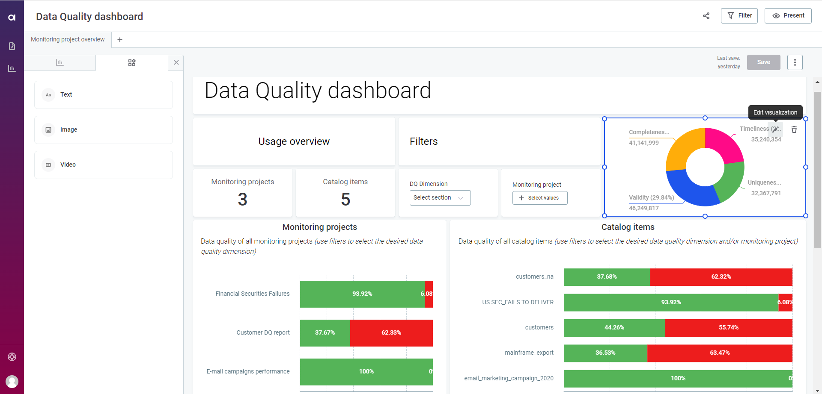Switch to the visualizations chart tab

[60, 62]
